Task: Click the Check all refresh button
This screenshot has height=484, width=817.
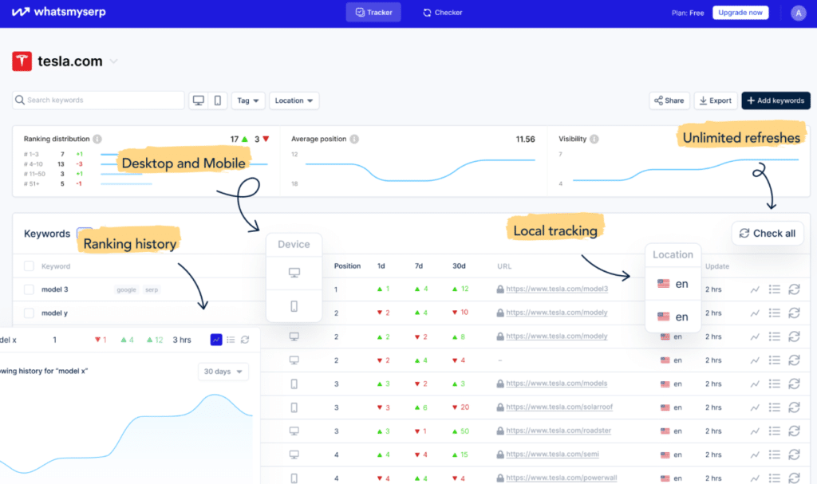Action: pyautogui.click(x=768, y=234)
